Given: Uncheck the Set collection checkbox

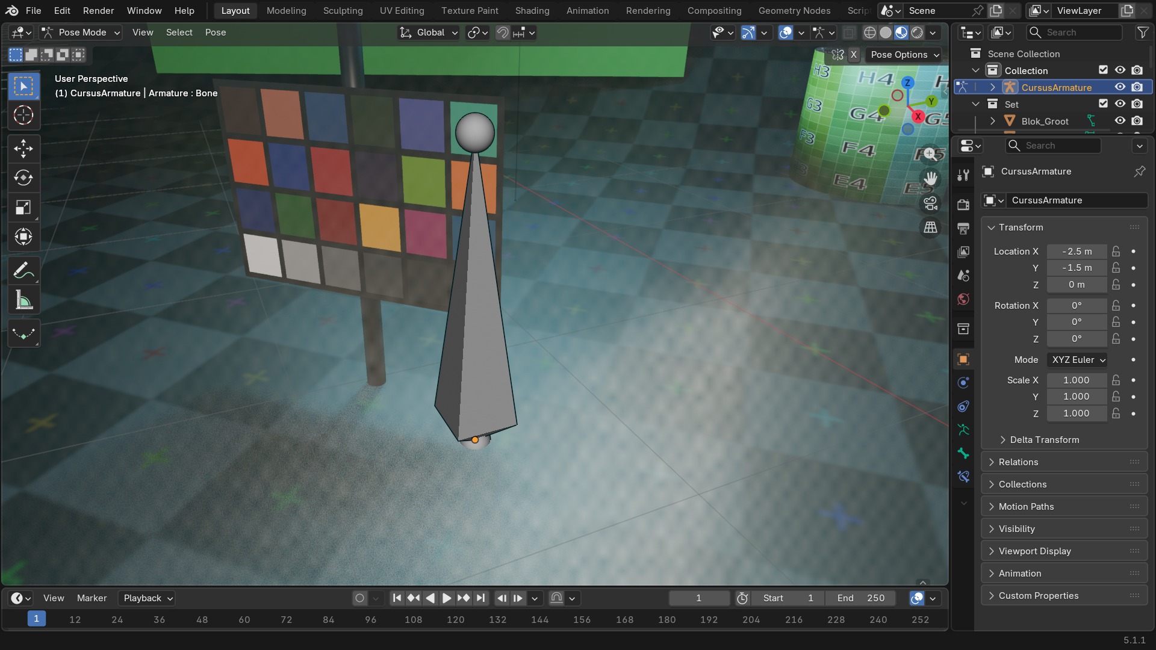Looking at the screenshot, I should 1103,104.
